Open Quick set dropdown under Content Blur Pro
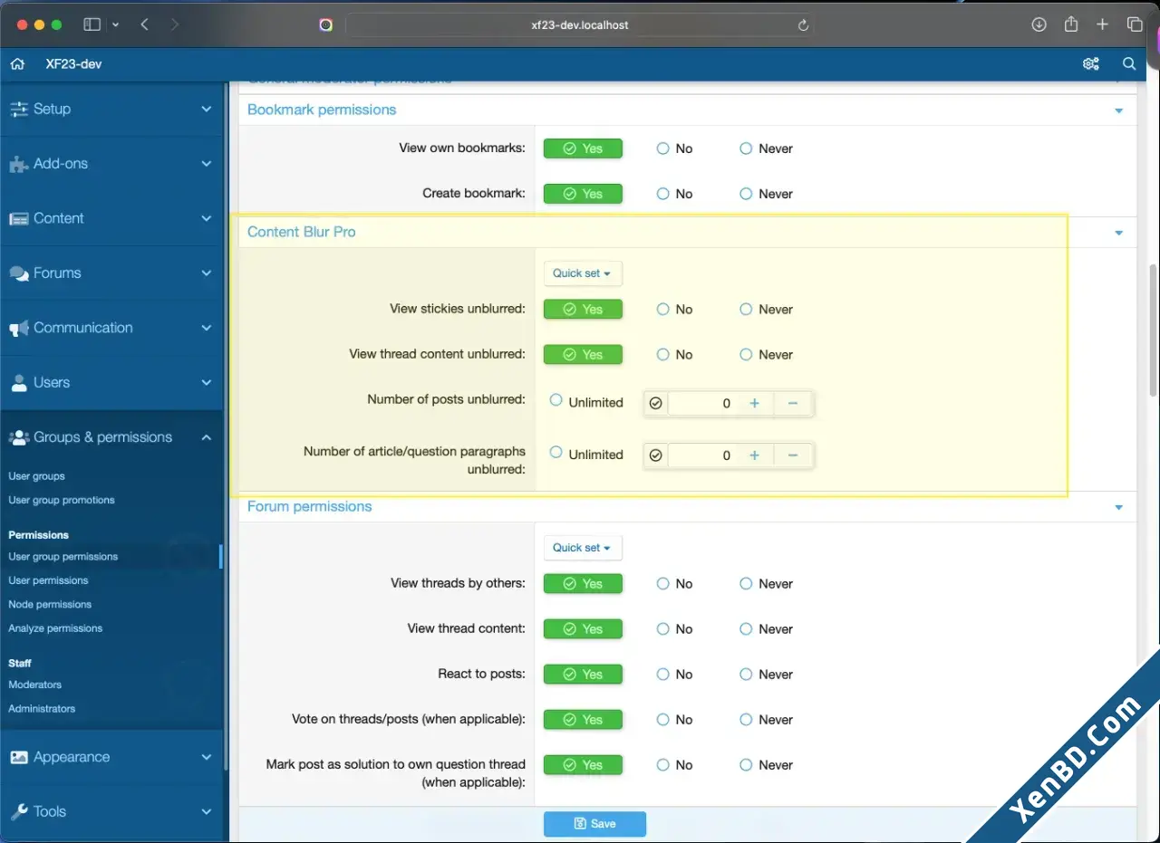Viewport: 1160px width, 843px height. (x=583, y=273)
